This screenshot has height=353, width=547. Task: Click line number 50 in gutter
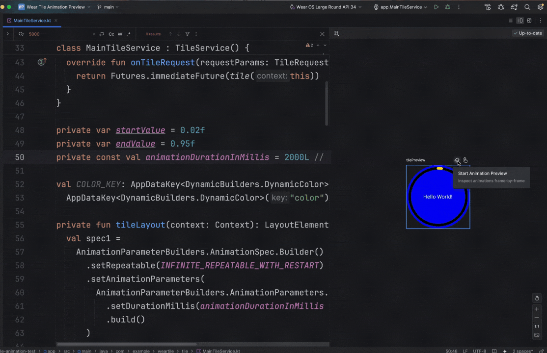[x=20, y=157]
